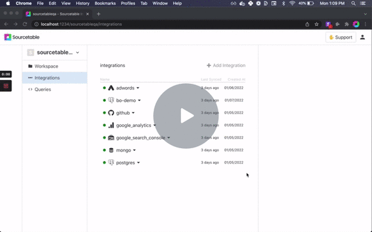372x232 pixels.
Task: Go to Queries in the sidebar
Action: tap(54, 89)
